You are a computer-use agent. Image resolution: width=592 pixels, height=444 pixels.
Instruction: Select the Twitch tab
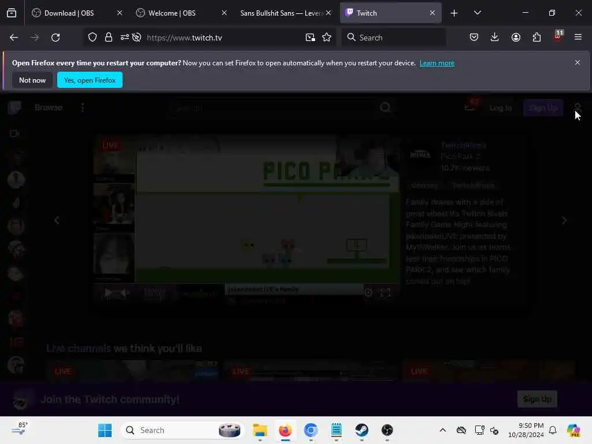pyautogui.click(x=390, y=13)
